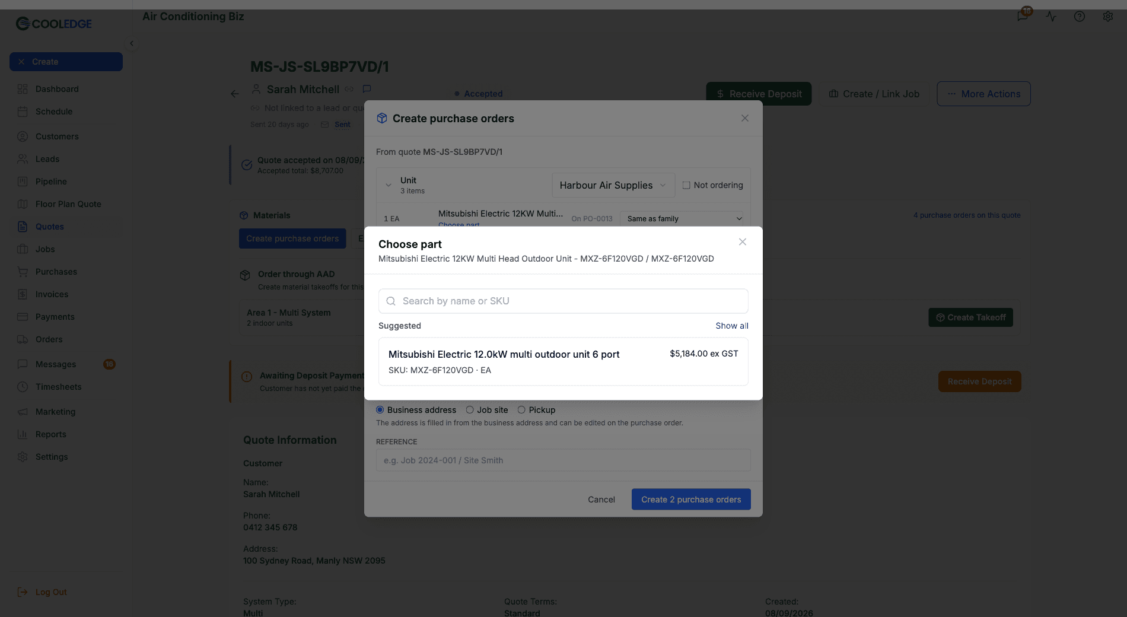
Task: Click the CoolEdge logo
Action: click(54, 24)
